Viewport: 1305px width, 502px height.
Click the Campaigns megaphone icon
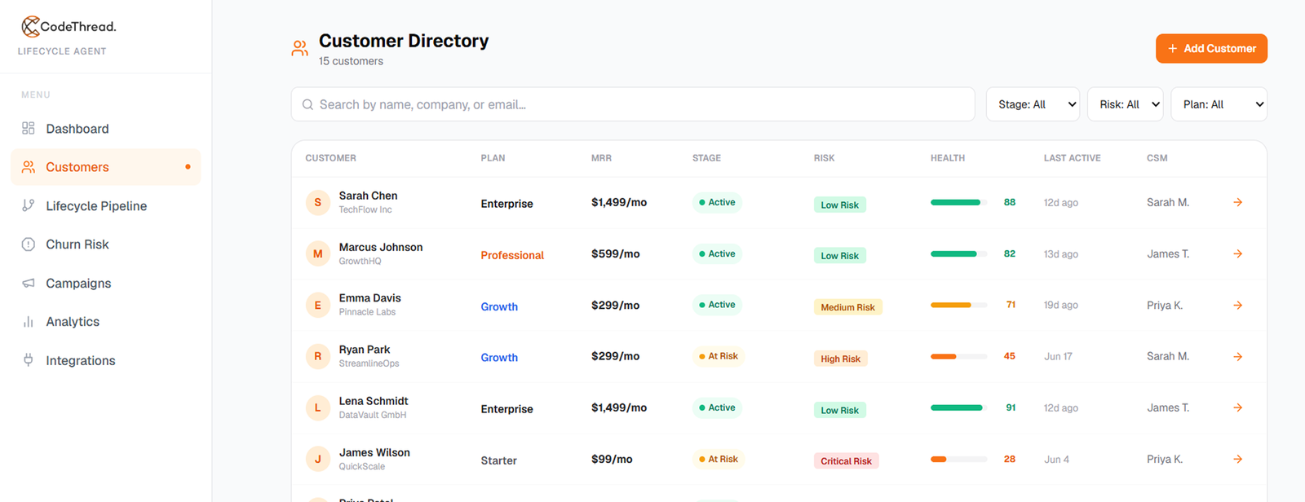pos(29,283)
